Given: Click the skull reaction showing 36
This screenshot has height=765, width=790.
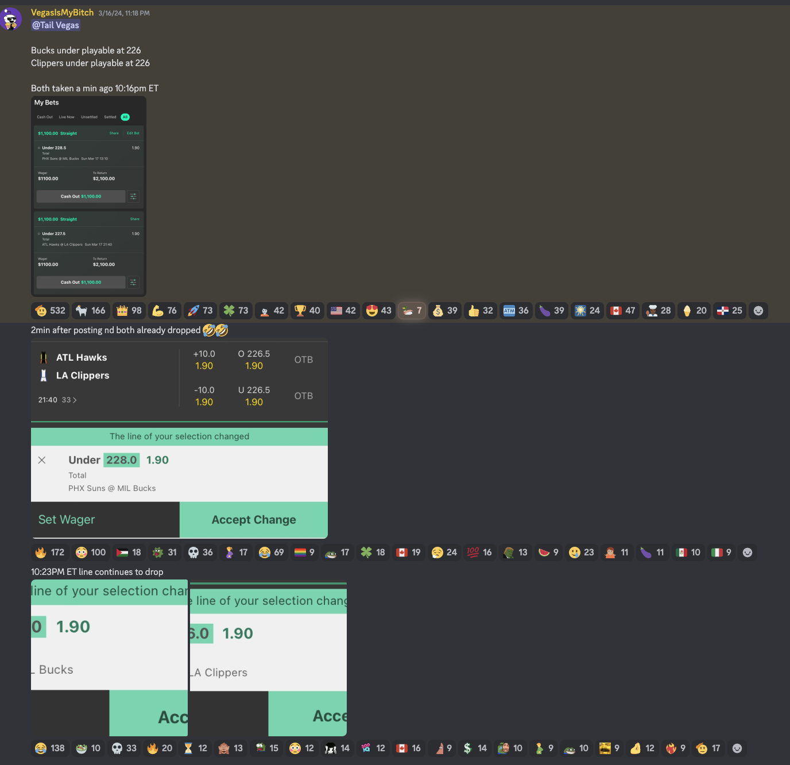Looking at the screenshot, I should tap(200, 552).
